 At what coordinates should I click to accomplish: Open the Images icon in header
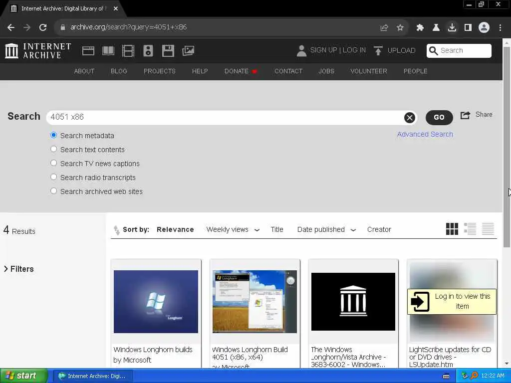pos(188,51)
